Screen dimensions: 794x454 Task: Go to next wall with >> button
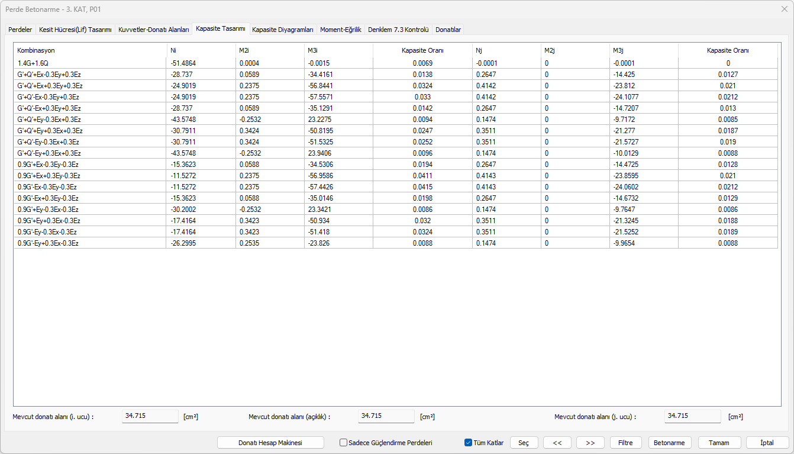click(x=590, y=443)
